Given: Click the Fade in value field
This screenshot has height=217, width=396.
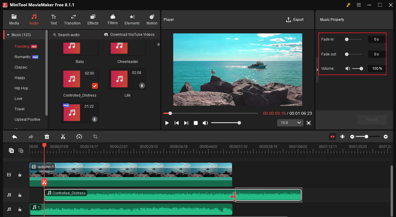Looking at the screenshot, I should tap(377, 39).
